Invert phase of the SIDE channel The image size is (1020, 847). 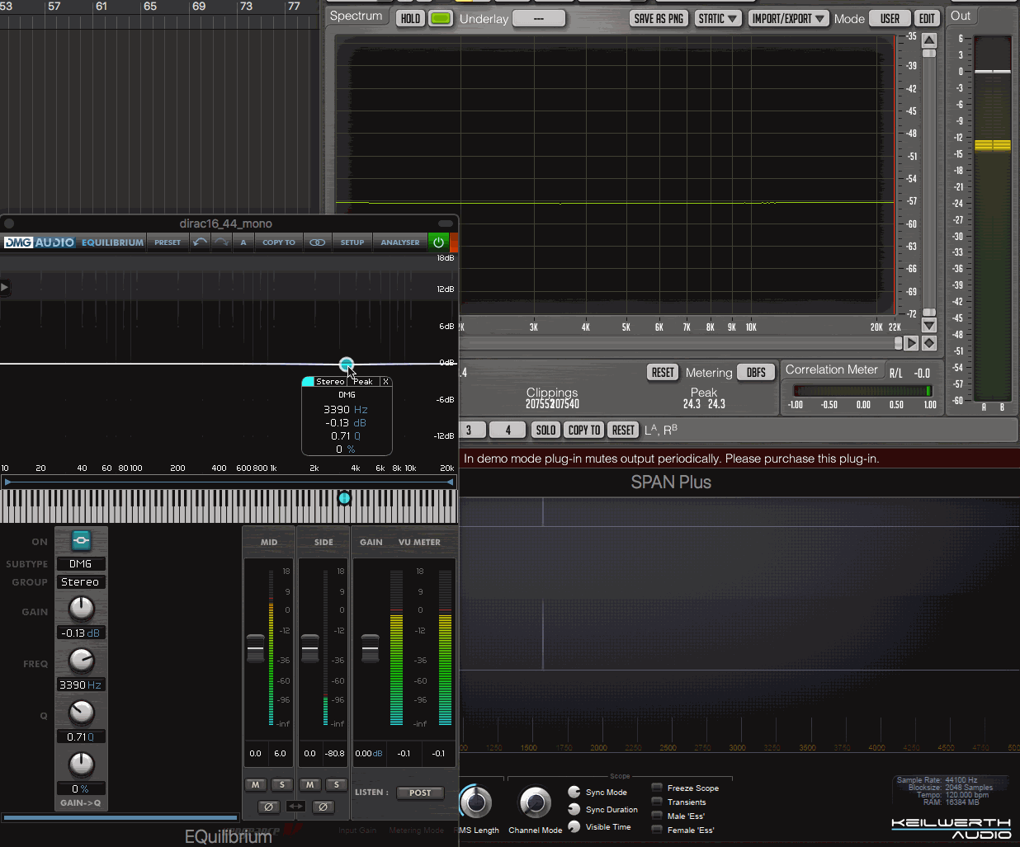[x=323, y=807]
